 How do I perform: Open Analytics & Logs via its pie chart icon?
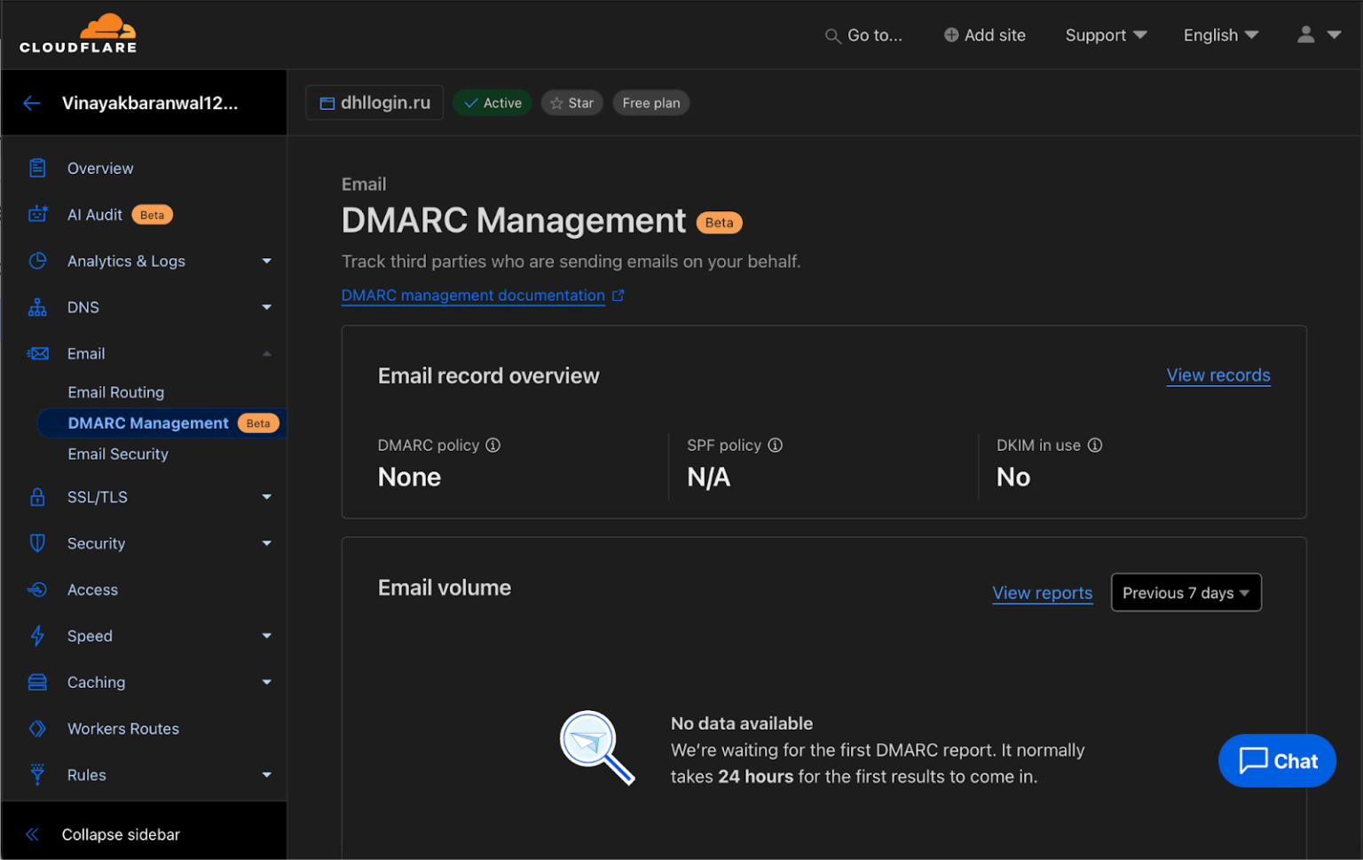point(37,261)
